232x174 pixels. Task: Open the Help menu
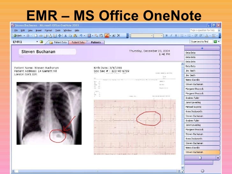click(x=77, y=30)
